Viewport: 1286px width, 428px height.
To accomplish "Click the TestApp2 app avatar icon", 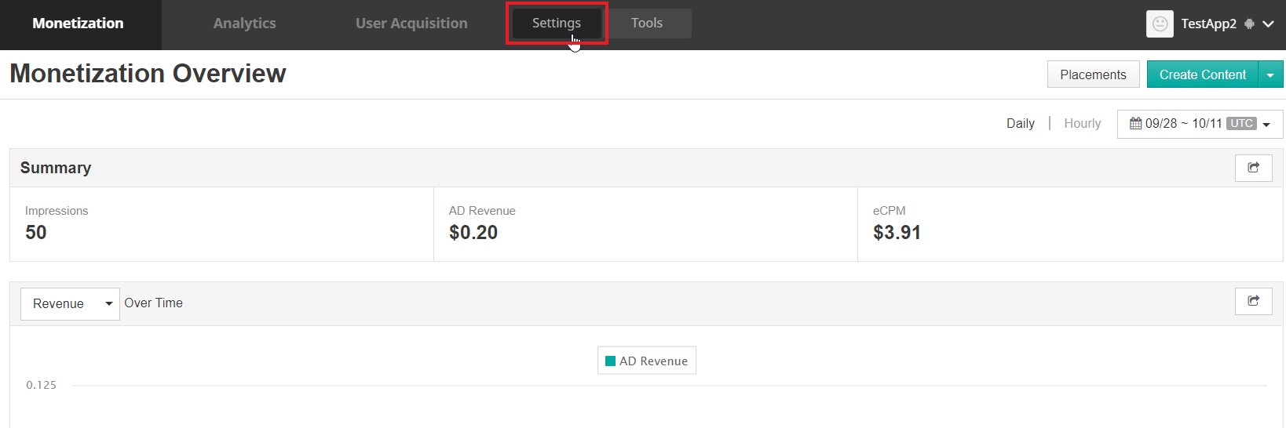I will click(1160, 24).
